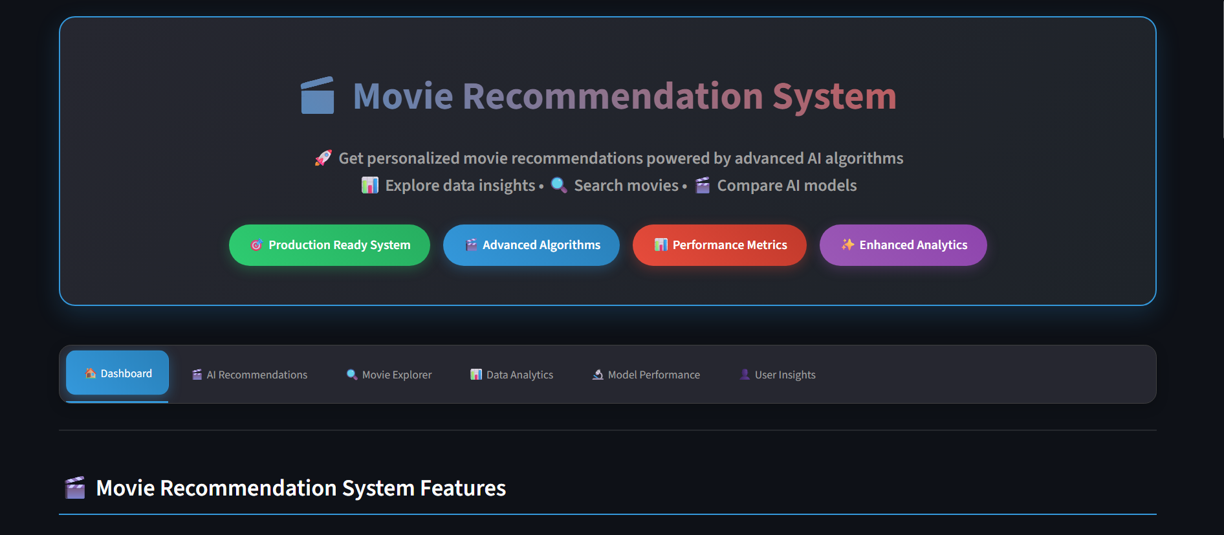Click the Enhanced Analytics badge
Image resolution: width=1224 pixels, height=535 pixels.
[903, 245]
